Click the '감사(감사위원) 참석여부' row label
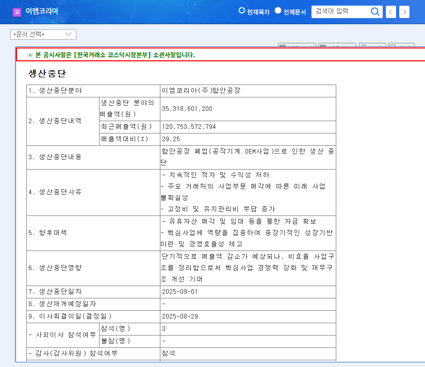 tap(73, 353)
